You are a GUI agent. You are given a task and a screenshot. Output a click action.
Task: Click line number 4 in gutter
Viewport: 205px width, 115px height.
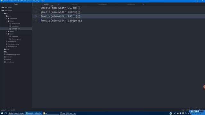(x=36, y=20)
